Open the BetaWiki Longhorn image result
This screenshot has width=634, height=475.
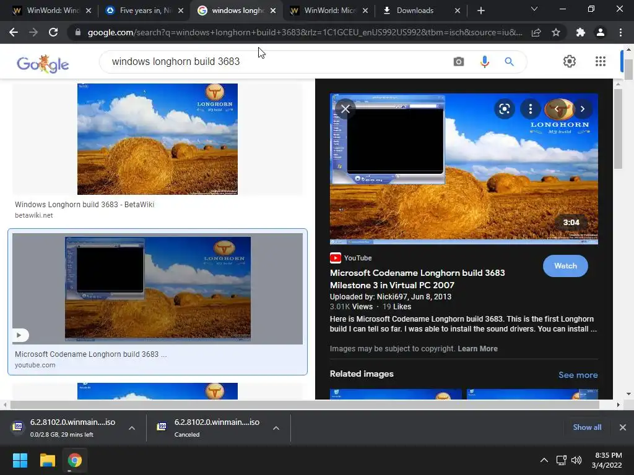coord(157,139)
